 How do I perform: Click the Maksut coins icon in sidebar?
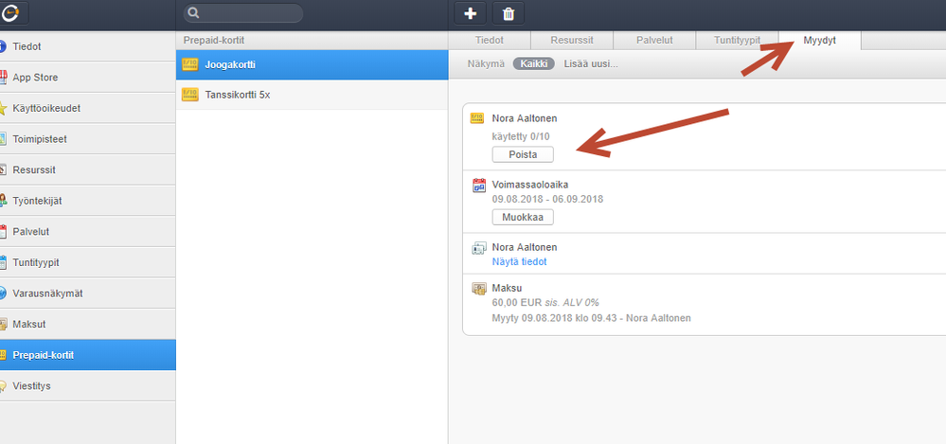click(x=3, y=324)
